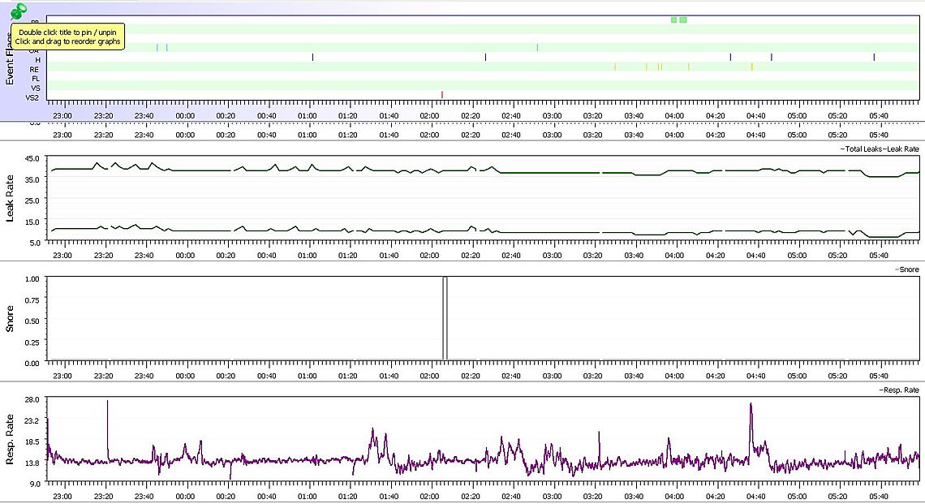Select the VS2 row label in Event Flags
This screenshot has height=504, width=925.
coord(32,97)
